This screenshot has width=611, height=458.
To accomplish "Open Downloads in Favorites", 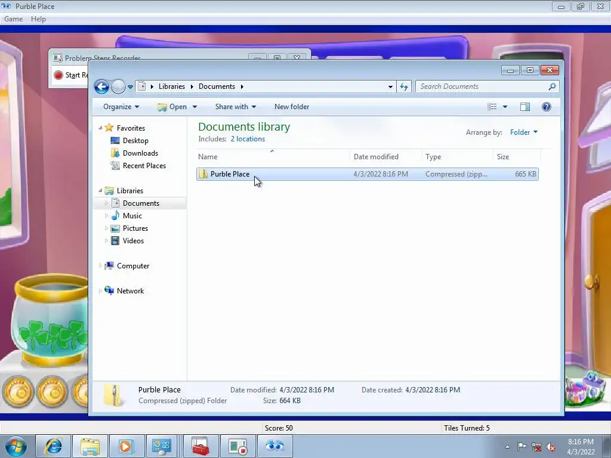I will pyautogui.click(x=140, y=153).
